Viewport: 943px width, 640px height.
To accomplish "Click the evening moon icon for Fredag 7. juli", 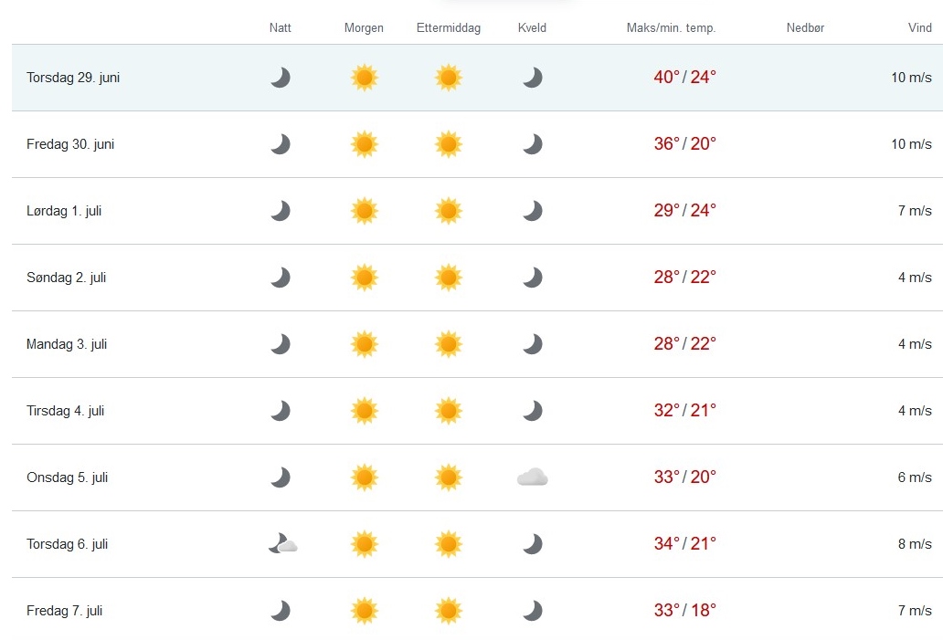I will tap(532, 611).
